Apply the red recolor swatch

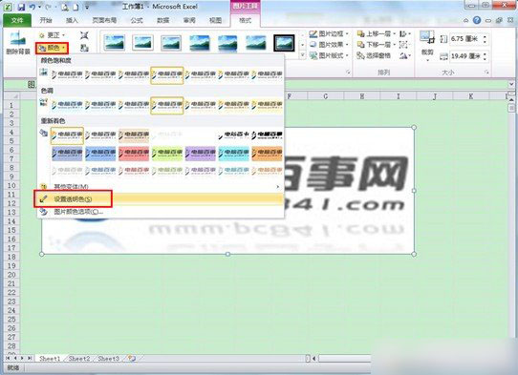click(x=134, y=153)
